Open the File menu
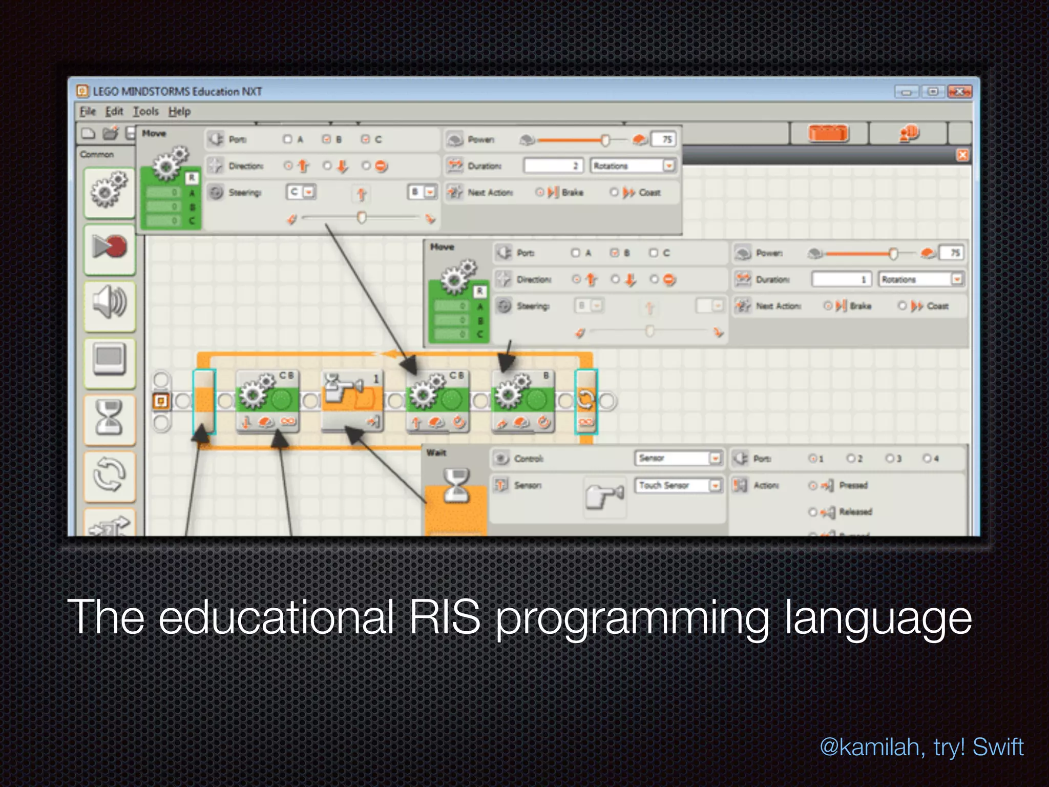 point(88,111)
